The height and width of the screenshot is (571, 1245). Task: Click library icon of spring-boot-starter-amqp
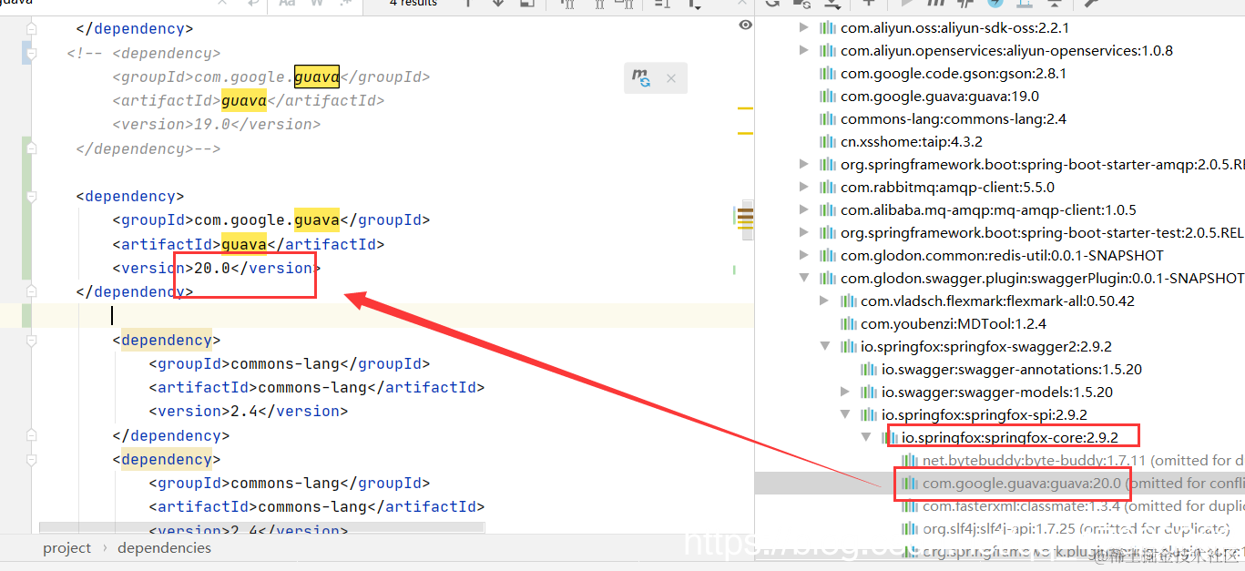(x=827, y=165)
